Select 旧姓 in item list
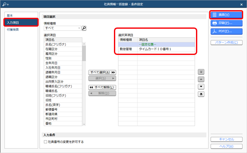The width and height of the screenshot is (247, 153). point(63,100)
